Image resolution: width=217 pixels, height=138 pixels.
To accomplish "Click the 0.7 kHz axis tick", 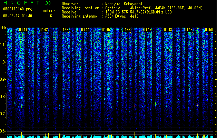I will 3,114.
